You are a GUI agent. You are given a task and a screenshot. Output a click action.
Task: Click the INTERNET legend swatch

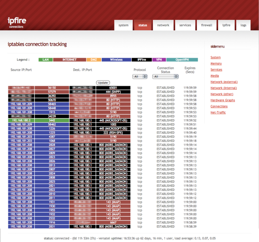pyautogui.click(x=69, y=60)
